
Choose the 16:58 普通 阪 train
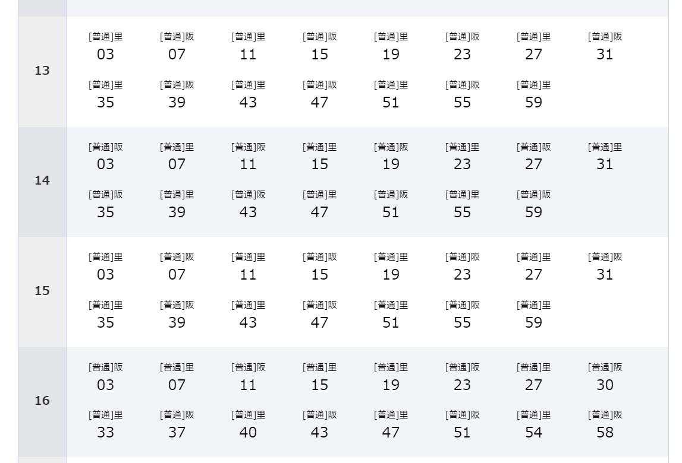coord(605,425)
